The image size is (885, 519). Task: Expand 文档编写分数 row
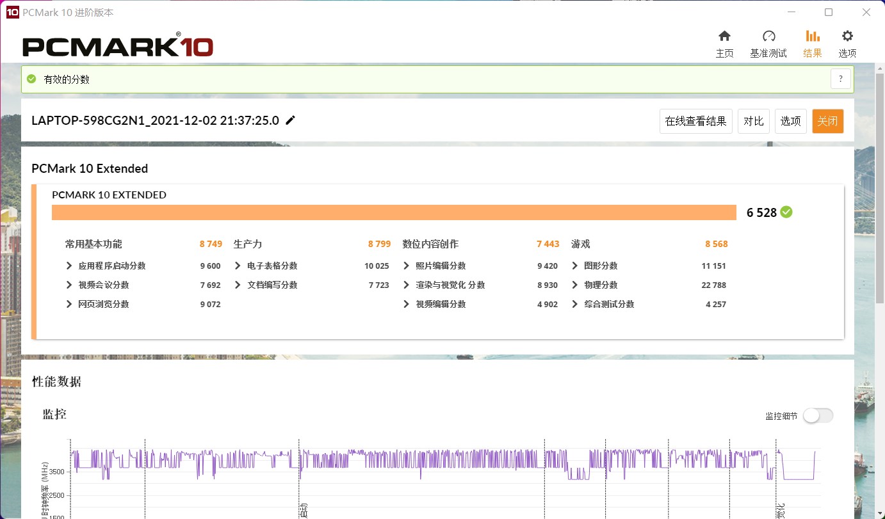(238, 285)
